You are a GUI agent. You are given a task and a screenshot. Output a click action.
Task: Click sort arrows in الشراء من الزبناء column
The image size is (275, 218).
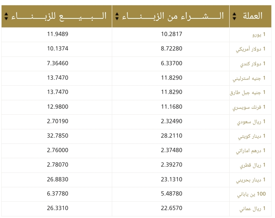coord(117,16)
